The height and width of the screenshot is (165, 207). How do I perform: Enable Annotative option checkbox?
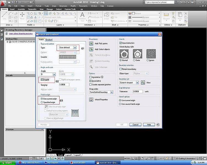(x=91, y=77)
